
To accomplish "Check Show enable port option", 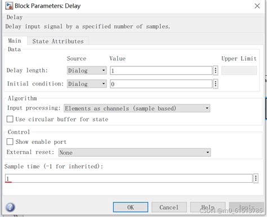I will (10, 142).
